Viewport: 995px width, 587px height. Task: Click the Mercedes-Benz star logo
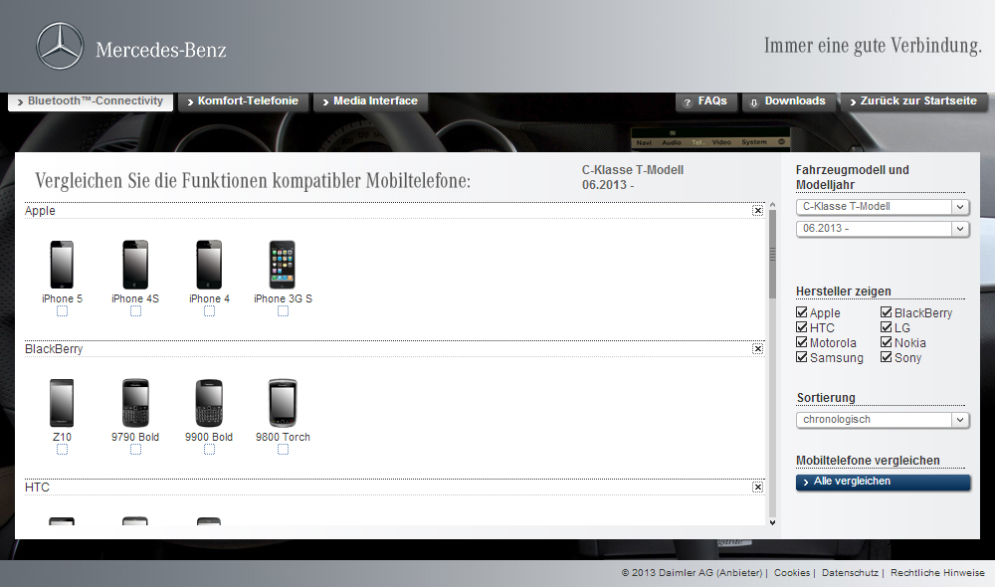60,47
